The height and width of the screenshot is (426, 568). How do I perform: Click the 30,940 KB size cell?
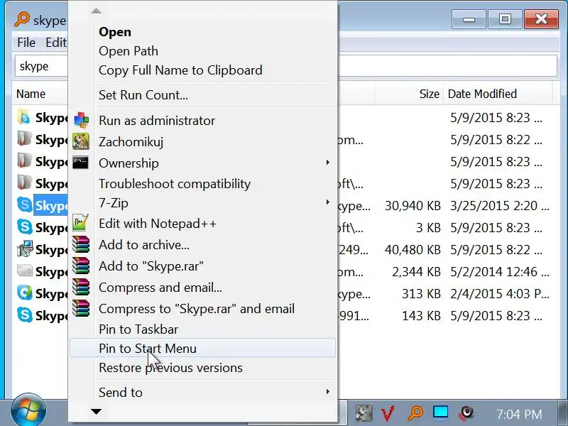tap(413, 206)
